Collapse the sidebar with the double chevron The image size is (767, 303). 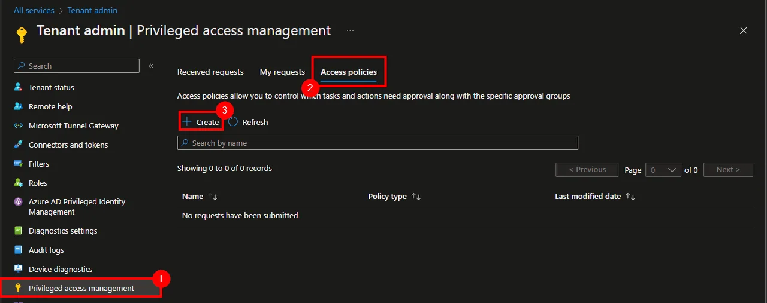pos(151,66)
